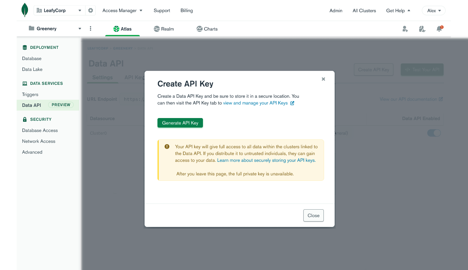The image size is (468, 270).
Task: Open project options three-dot menu
Action: click(x=91, y=28)
